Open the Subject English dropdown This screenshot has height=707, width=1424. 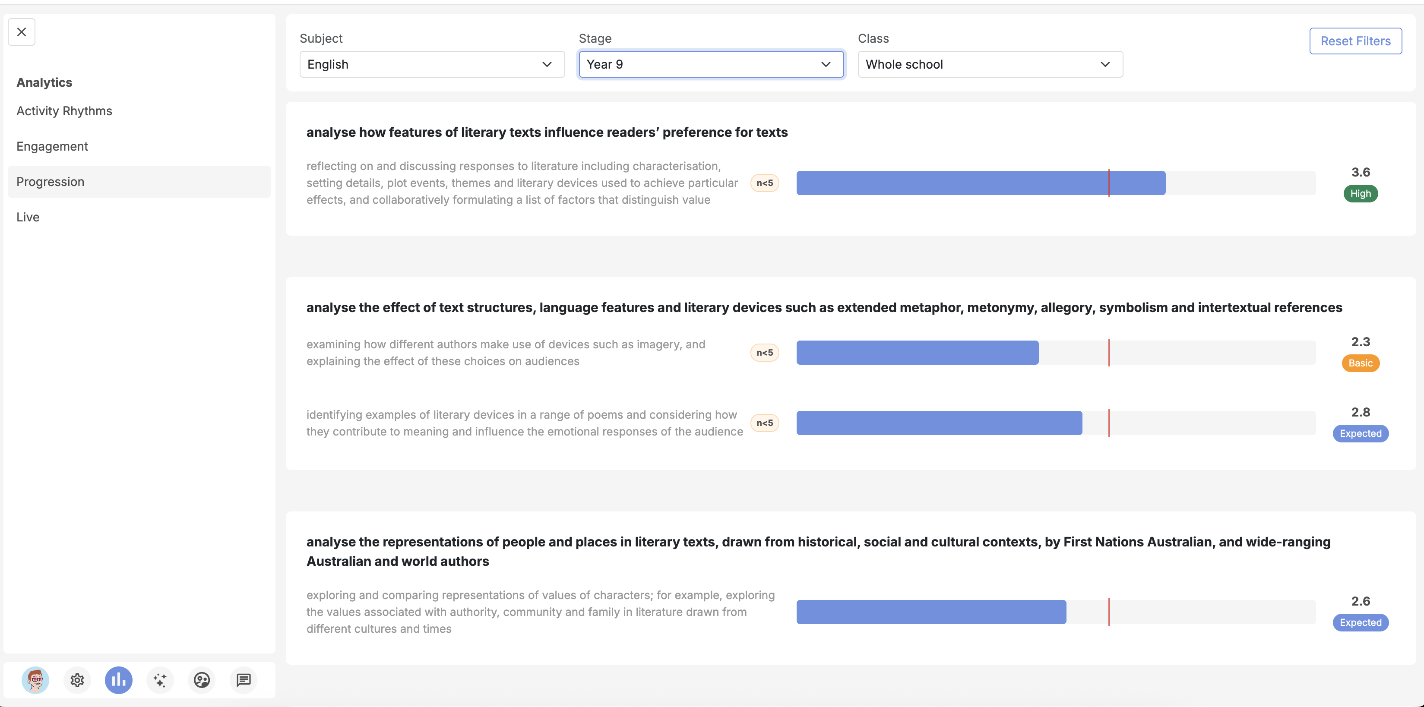click(x=431, y=64)
